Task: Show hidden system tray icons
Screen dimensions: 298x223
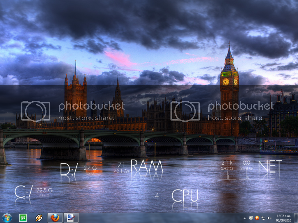Action: coord(244,218)
